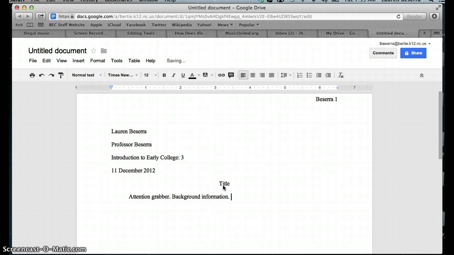The width and height of the screenshot is (454, 255).
Task: Open the Normal text style dropdown
Action: tap(87, 75)
